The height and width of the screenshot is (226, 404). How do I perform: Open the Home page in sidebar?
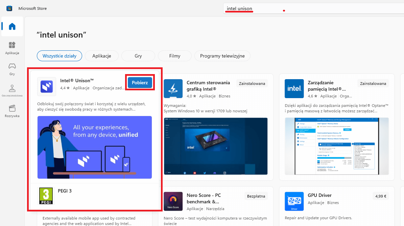click(12, 26)
